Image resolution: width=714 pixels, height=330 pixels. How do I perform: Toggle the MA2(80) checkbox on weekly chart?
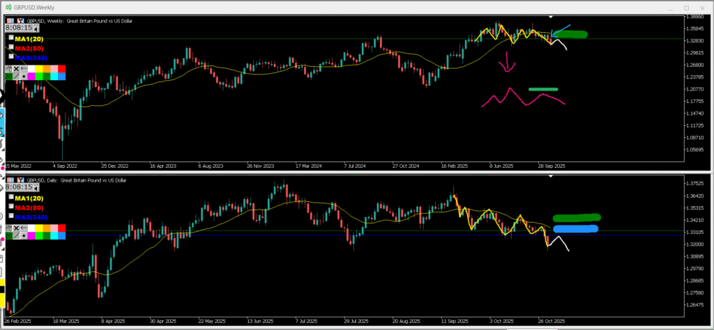11,47
